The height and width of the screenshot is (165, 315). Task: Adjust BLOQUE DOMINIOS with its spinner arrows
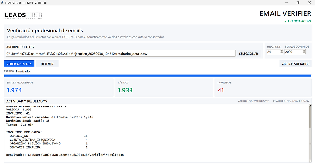(x=304, y=52)
